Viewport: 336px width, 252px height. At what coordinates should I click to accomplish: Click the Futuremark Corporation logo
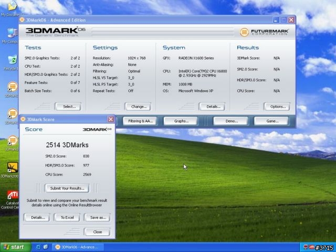coord(264,32)
